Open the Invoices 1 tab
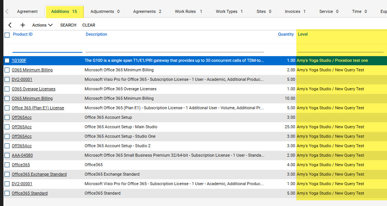 295,11
